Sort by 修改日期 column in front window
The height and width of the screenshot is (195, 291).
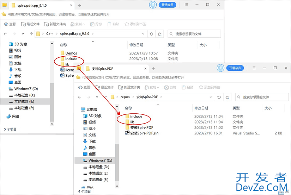[201, 108]
